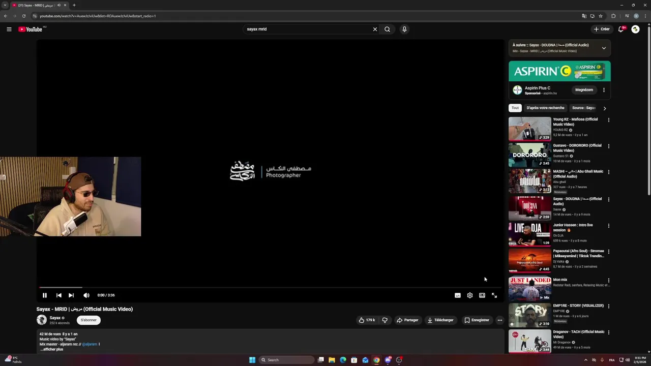Switch player to theater mode
The height and width of the screenshot is (366, 651).
482,295
